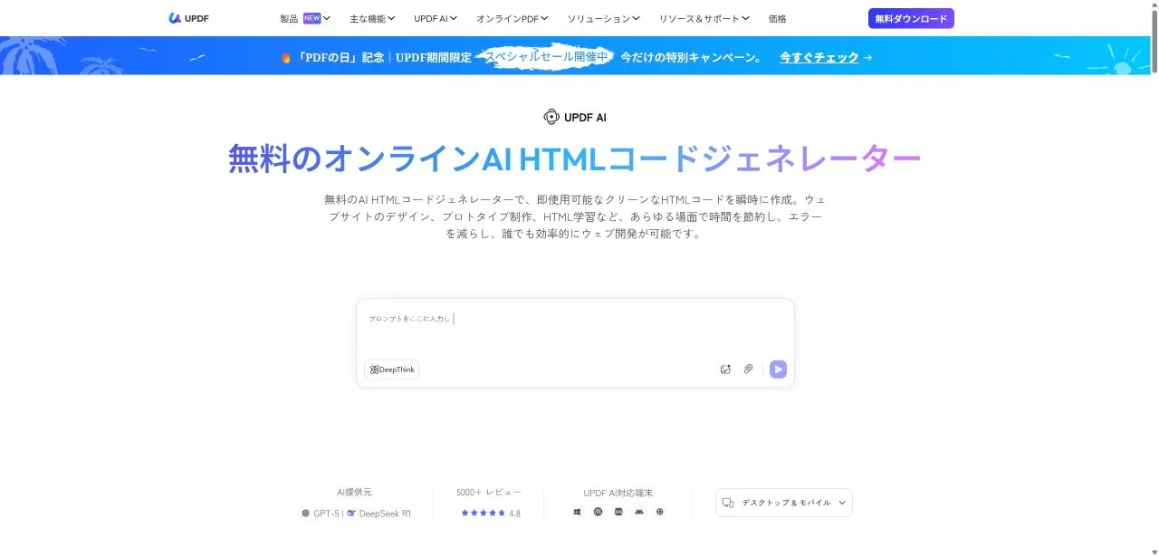This screenshot has width=1159, height=557.
Task: Expand the 主な機能 menu
Action: click(x=372, y=18)
